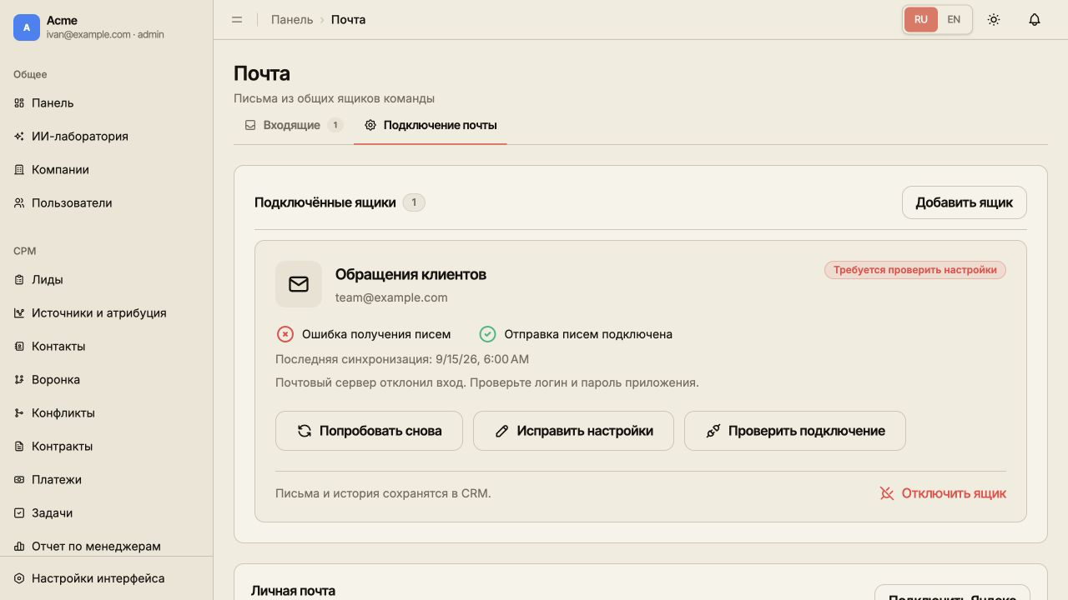Click the Подключённые ящики count badge
Viewport: 1068px width, 600px height.
coord(414,202)
